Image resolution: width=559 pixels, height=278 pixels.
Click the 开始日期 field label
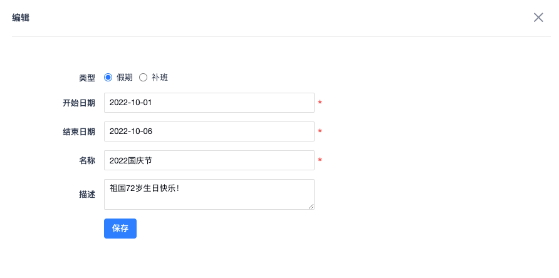[79, 103]
